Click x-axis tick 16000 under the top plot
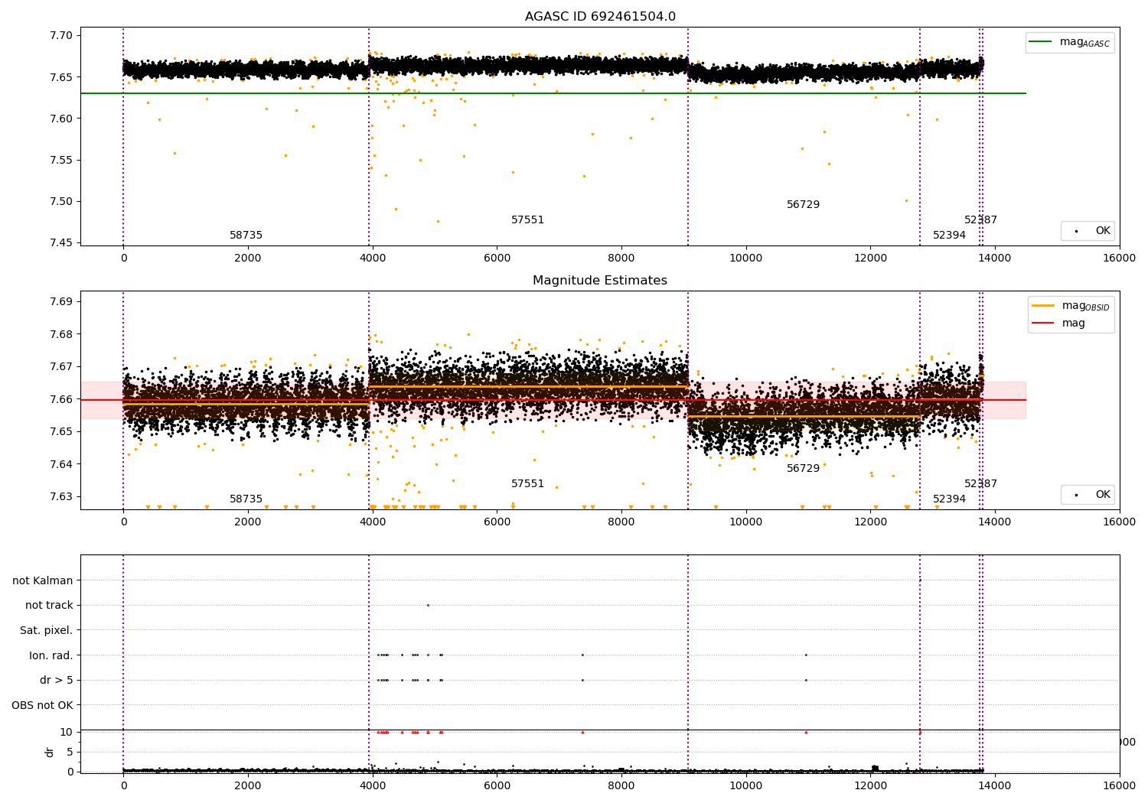1148x803 pixels. (x=1120, y=258)
